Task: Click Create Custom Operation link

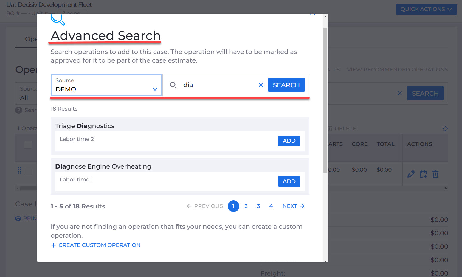Action: point(96,245)
